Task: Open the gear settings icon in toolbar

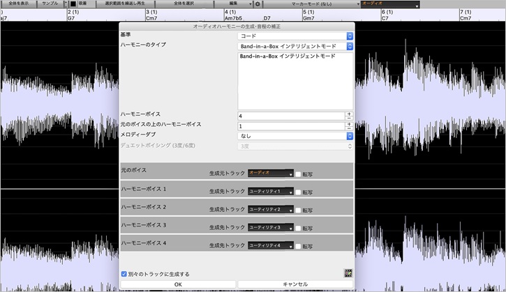Action: (258, 4)
